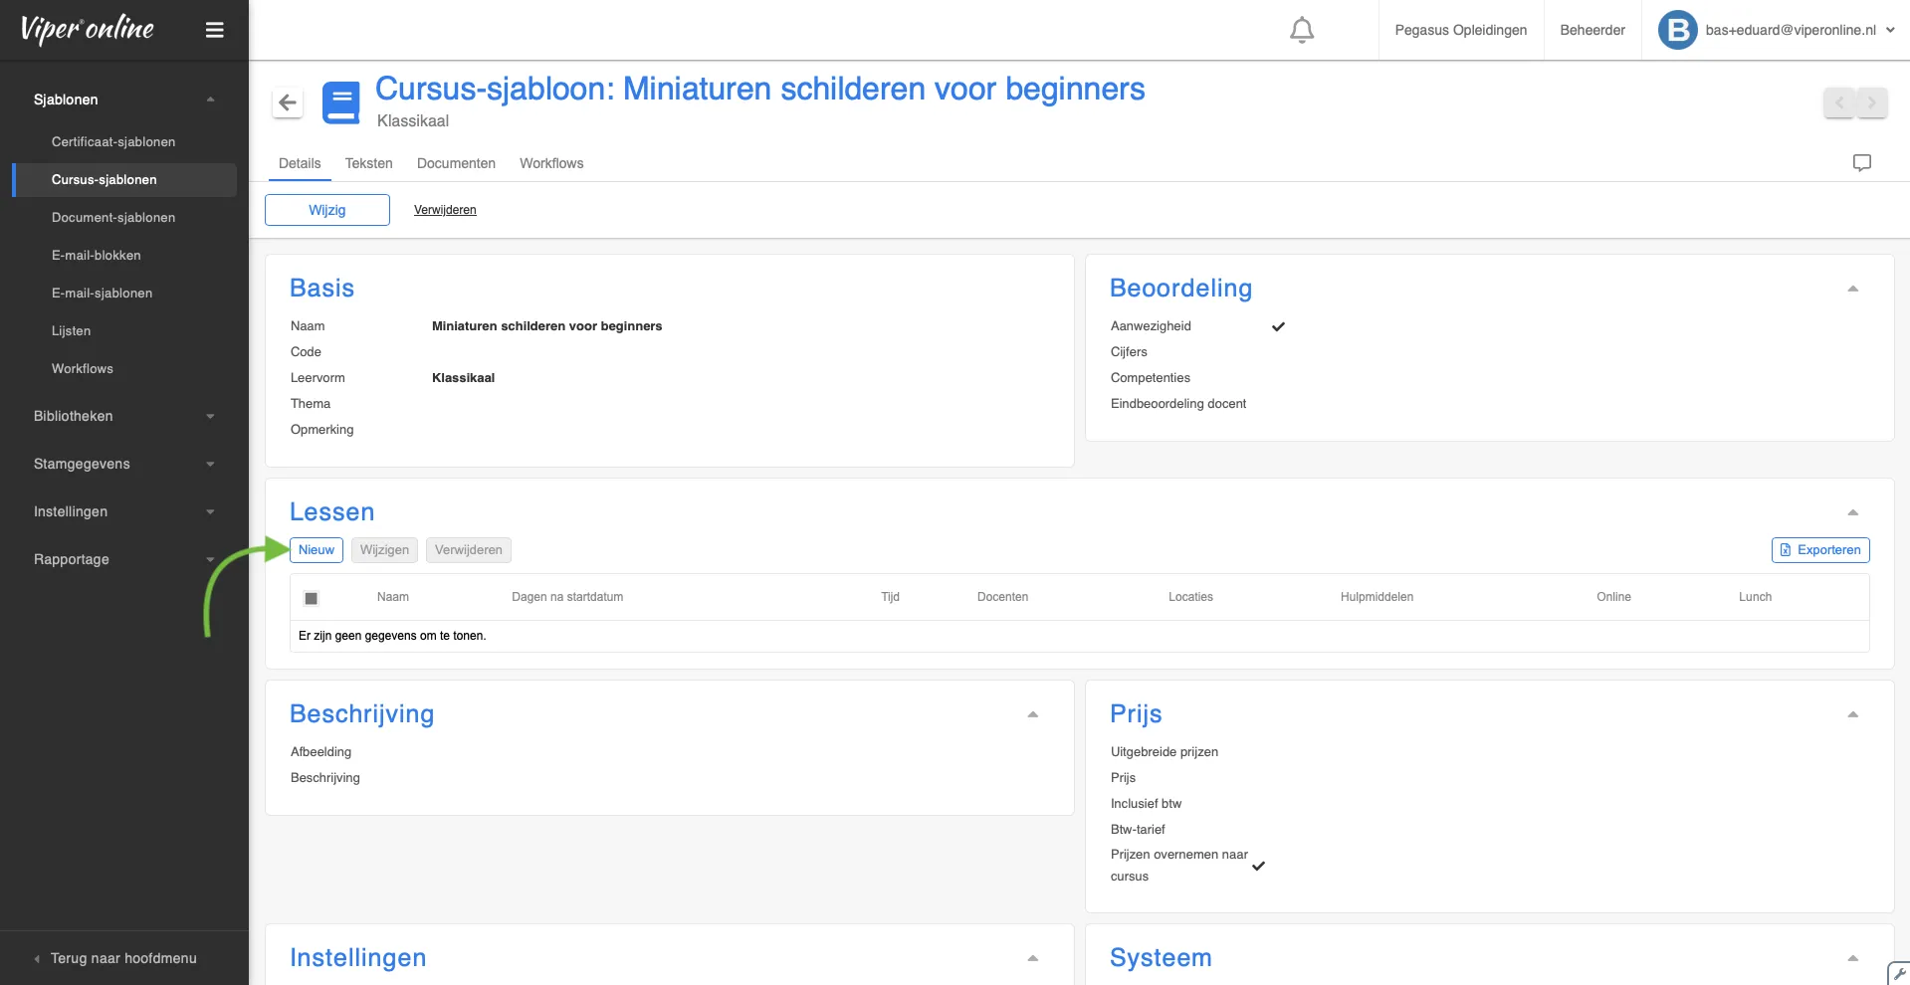Export lessons with Exporteren button
This screenshot has height=985, width=1910.
tap(1819, 550)
